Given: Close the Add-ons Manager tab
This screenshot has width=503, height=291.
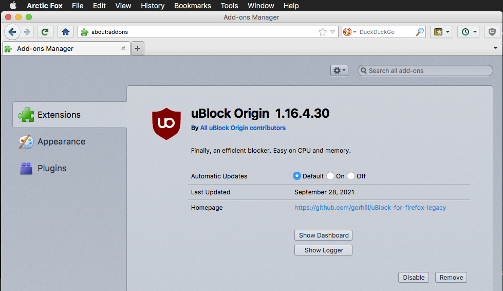Looking at the screenshot, I should click(123, 48).
